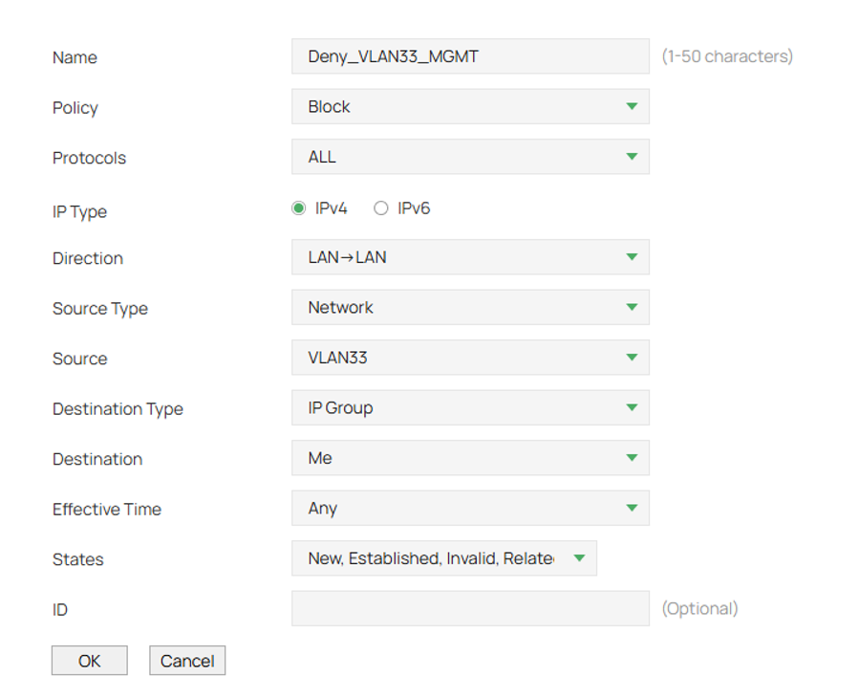Click the Destination Type label text

118,409
